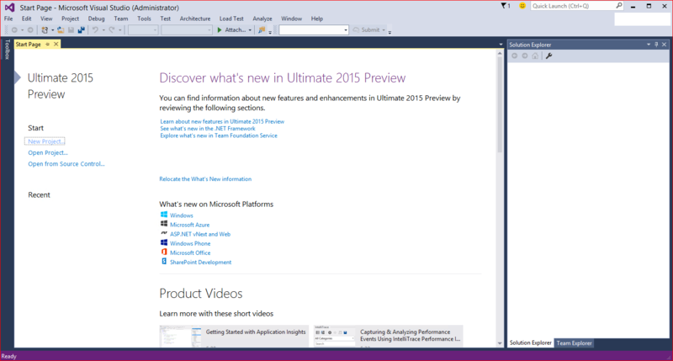Open the Architecture menu
The image size is (673, 361).
195,19
